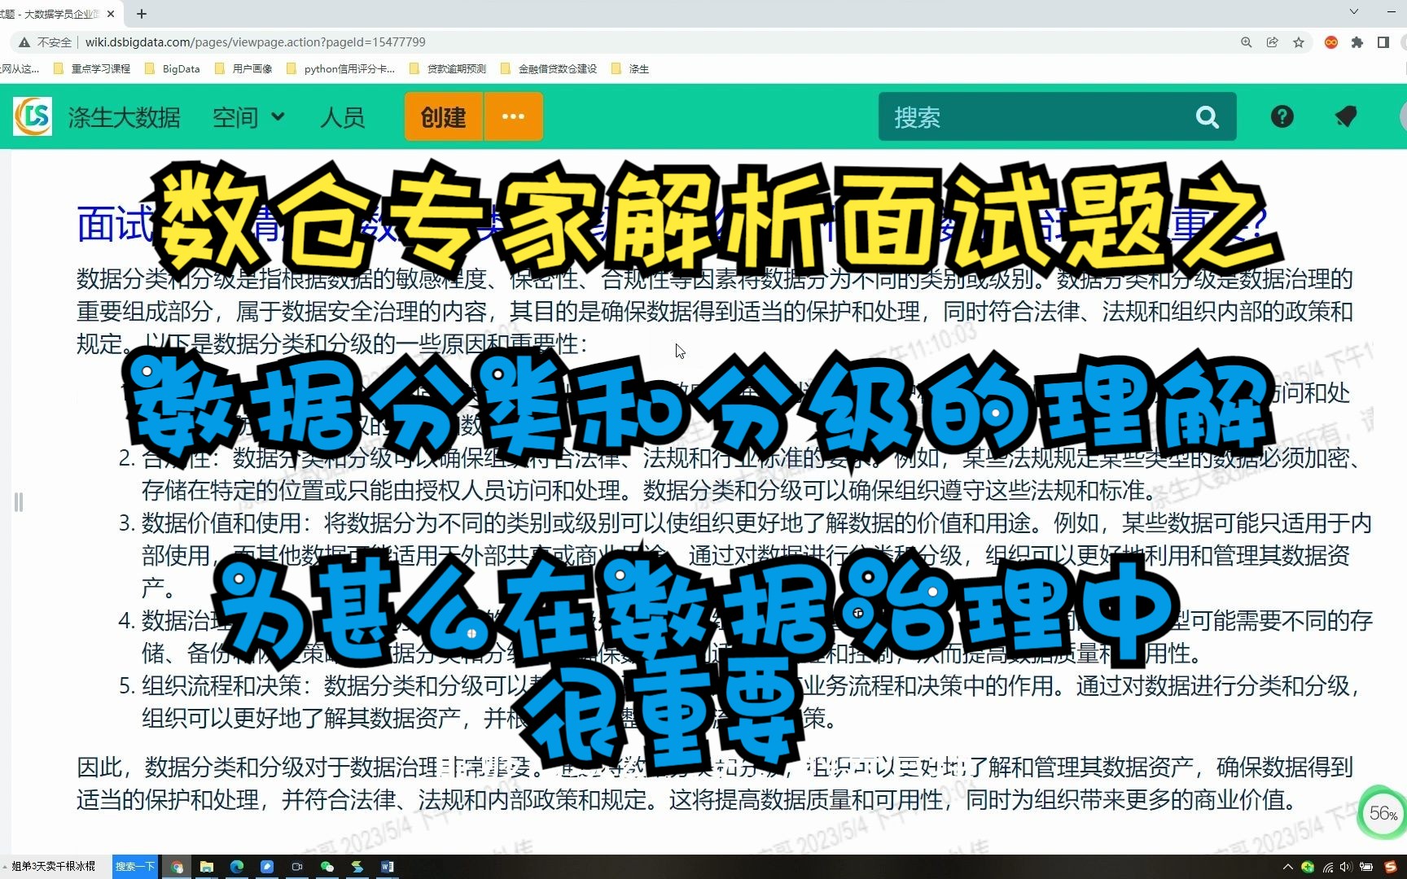Expand the browser menu chevron near minimize

pos(1354,13)
